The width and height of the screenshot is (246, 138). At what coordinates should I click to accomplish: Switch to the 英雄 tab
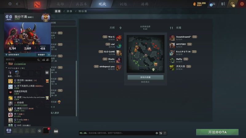[x=60, y=4]
